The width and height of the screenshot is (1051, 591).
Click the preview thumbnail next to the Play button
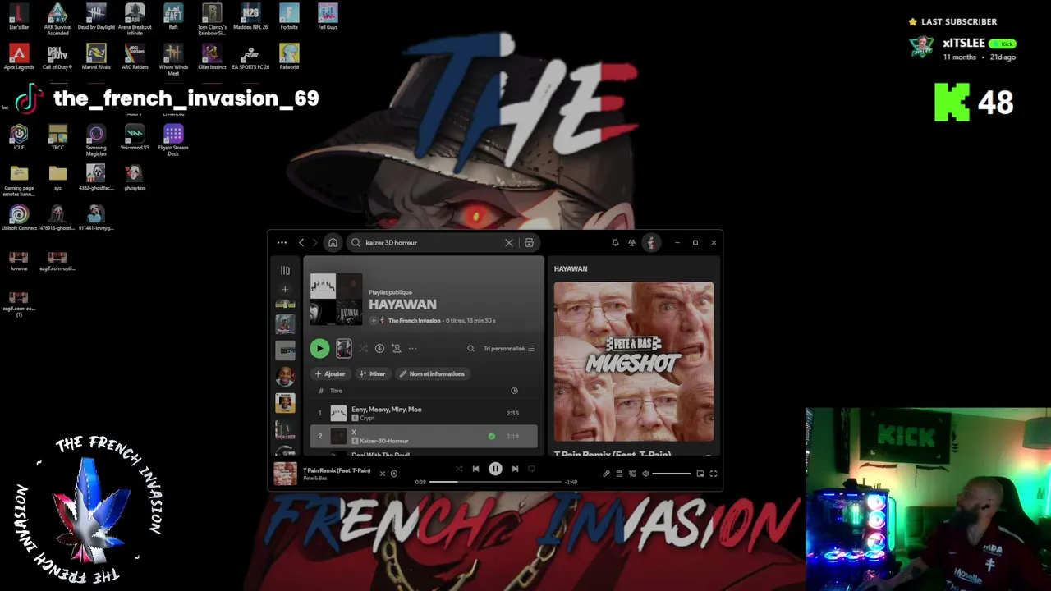(x=344, y=349)
